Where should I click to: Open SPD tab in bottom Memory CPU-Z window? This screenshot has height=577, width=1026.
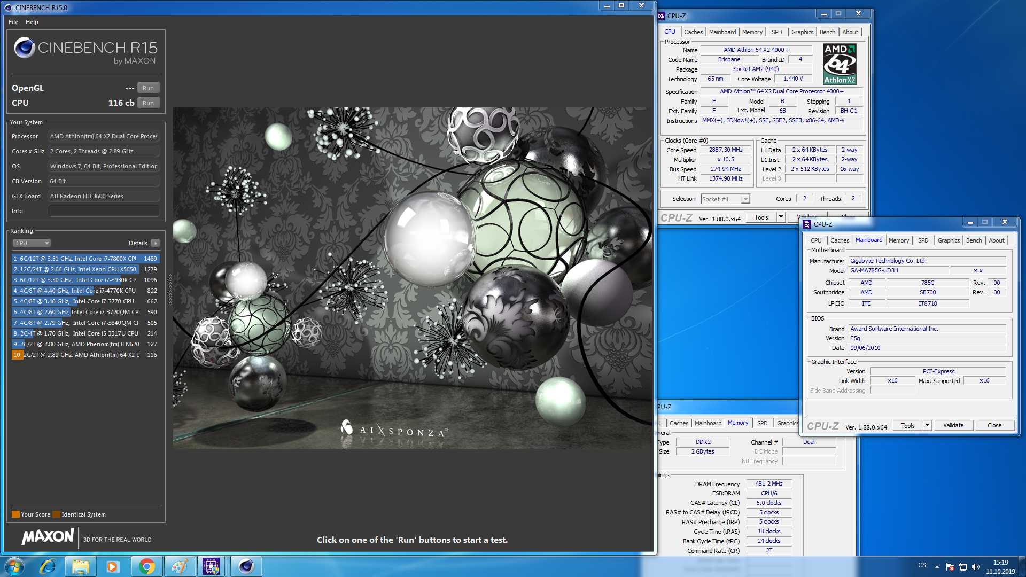coord(762,423)
